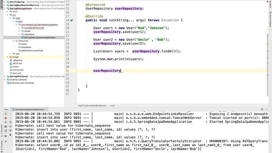Collapse the src folder

[8, 15]
